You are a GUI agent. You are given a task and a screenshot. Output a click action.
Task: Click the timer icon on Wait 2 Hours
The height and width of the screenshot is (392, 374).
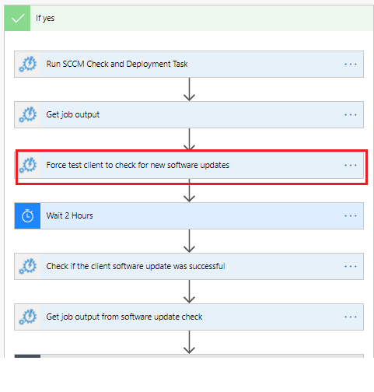[x=27, y=215]
